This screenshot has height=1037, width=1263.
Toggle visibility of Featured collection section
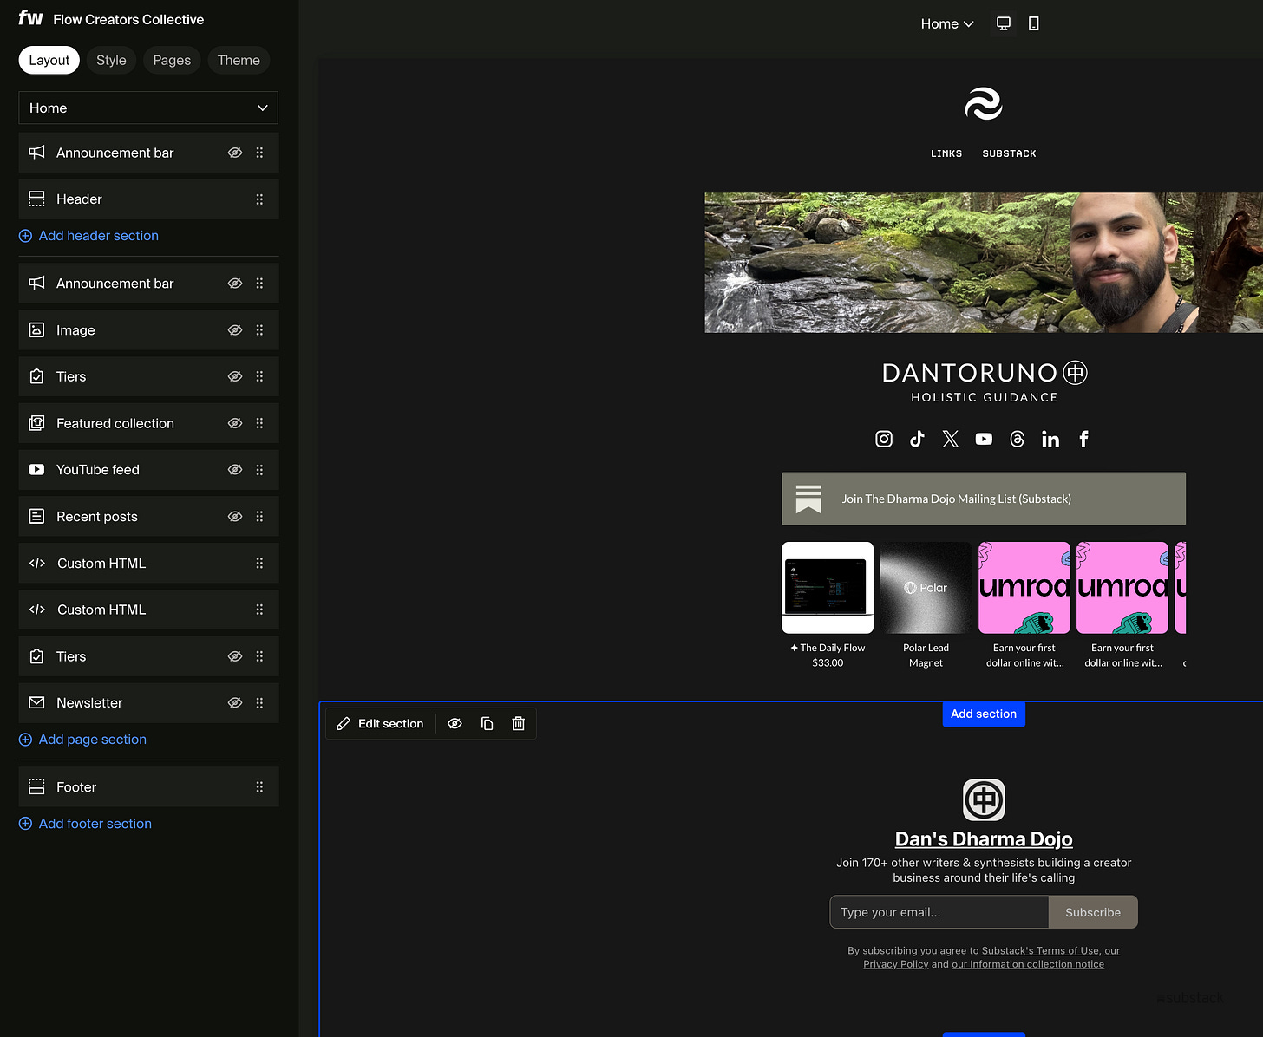[235, 423]
